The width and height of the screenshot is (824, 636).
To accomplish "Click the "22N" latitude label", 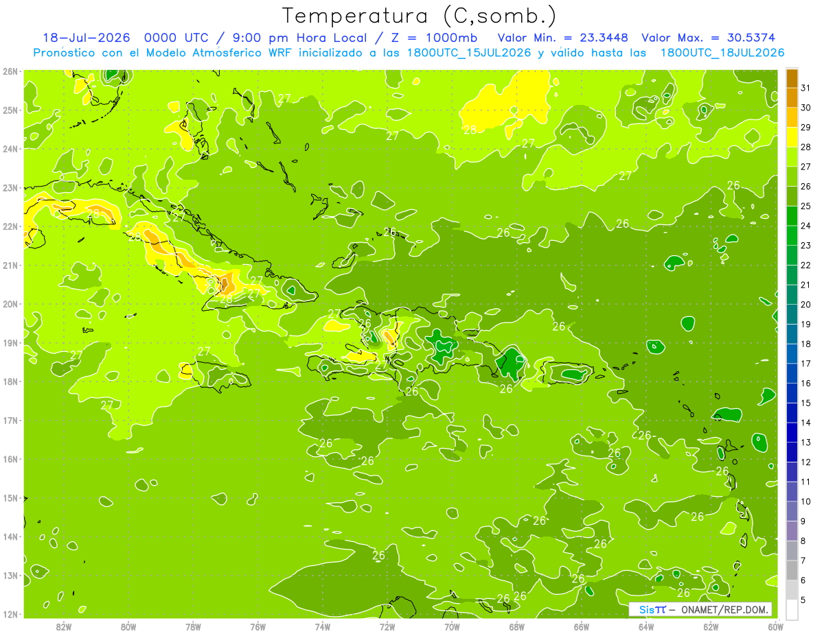I will tap(10, 226).
